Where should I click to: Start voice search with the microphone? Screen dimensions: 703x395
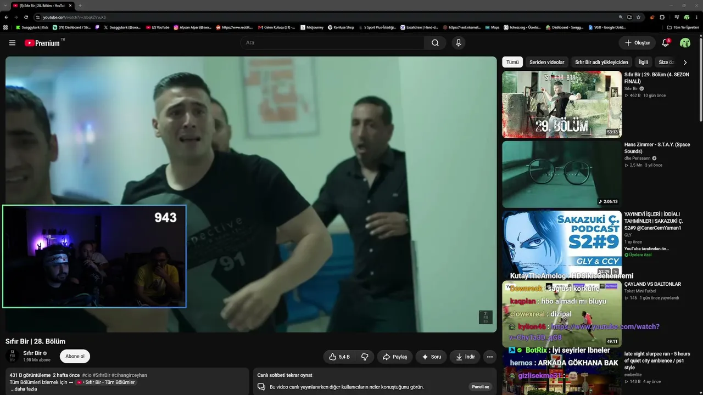459,43
